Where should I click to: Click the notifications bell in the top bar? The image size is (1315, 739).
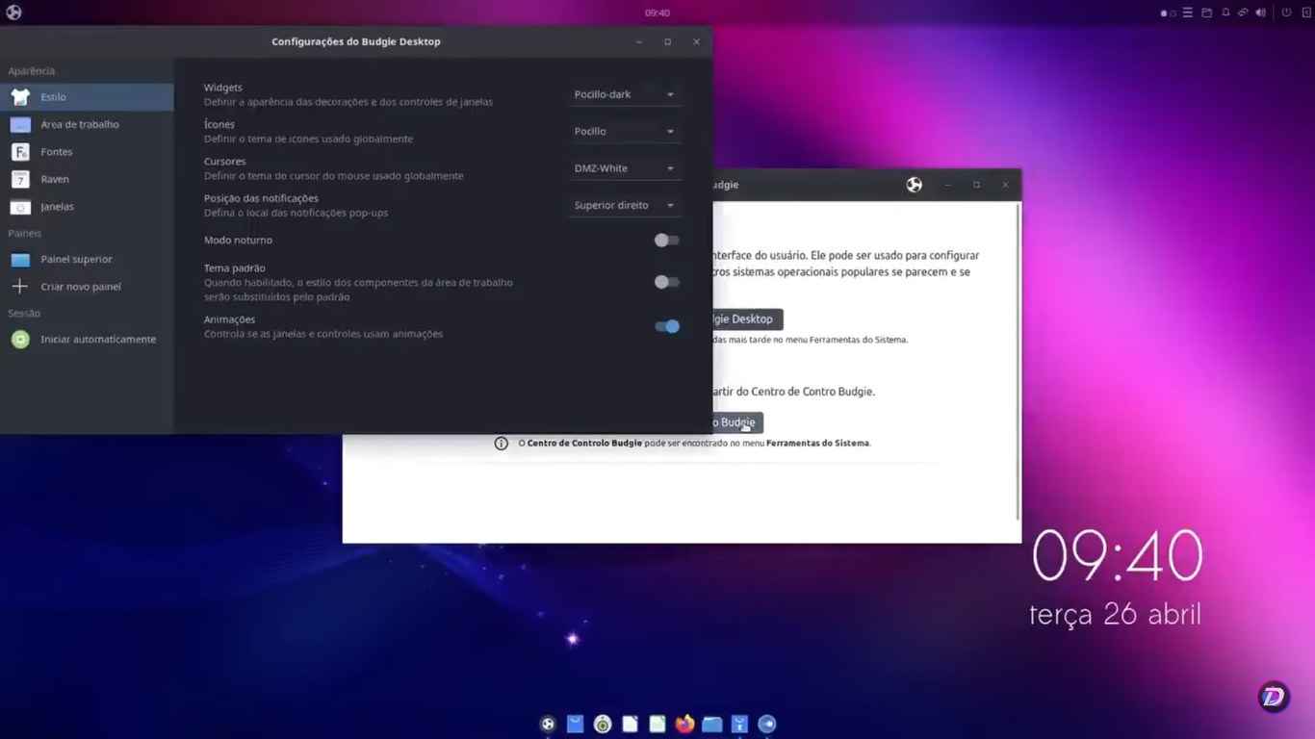1224,13
